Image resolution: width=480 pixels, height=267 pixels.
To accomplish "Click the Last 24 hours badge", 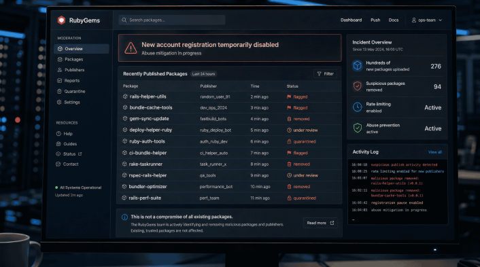I will 203,74.
